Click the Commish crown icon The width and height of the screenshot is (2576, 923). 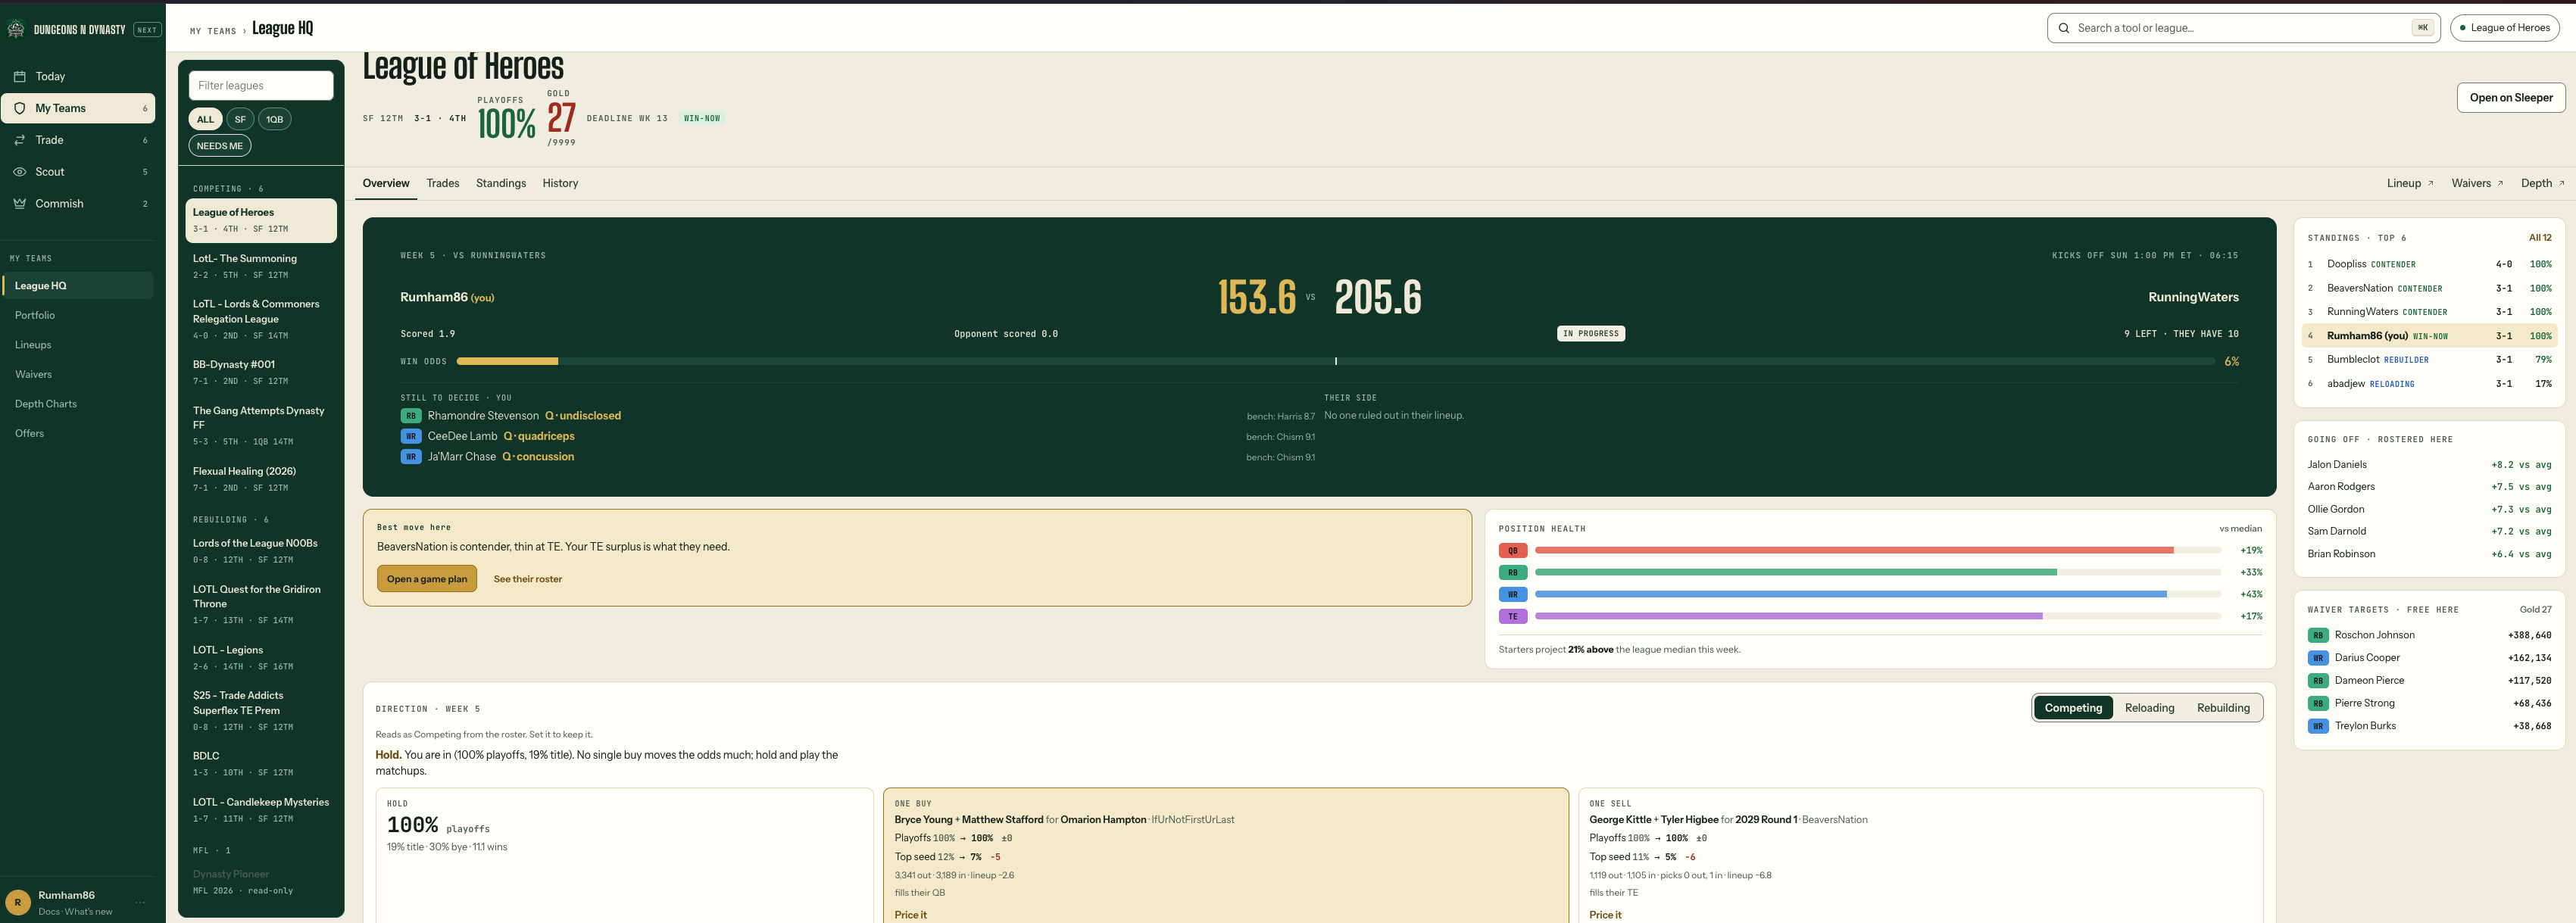19,203
